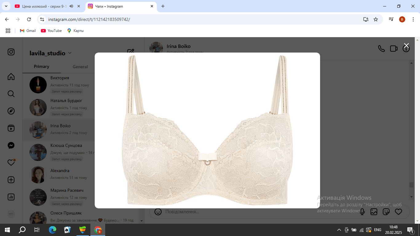Open the emoji picker in message box
420x236 pixels.
point(158,212)
